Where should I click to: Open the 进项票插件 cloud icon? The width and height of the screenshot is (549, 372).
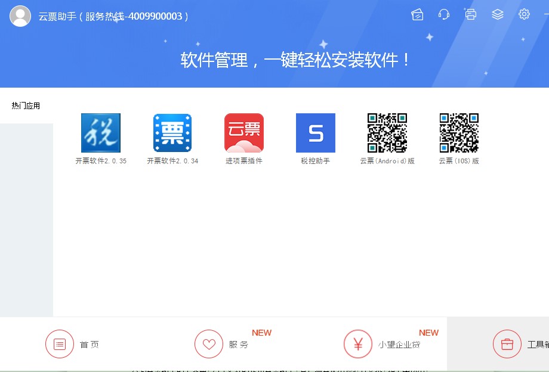tap(244, 133)
